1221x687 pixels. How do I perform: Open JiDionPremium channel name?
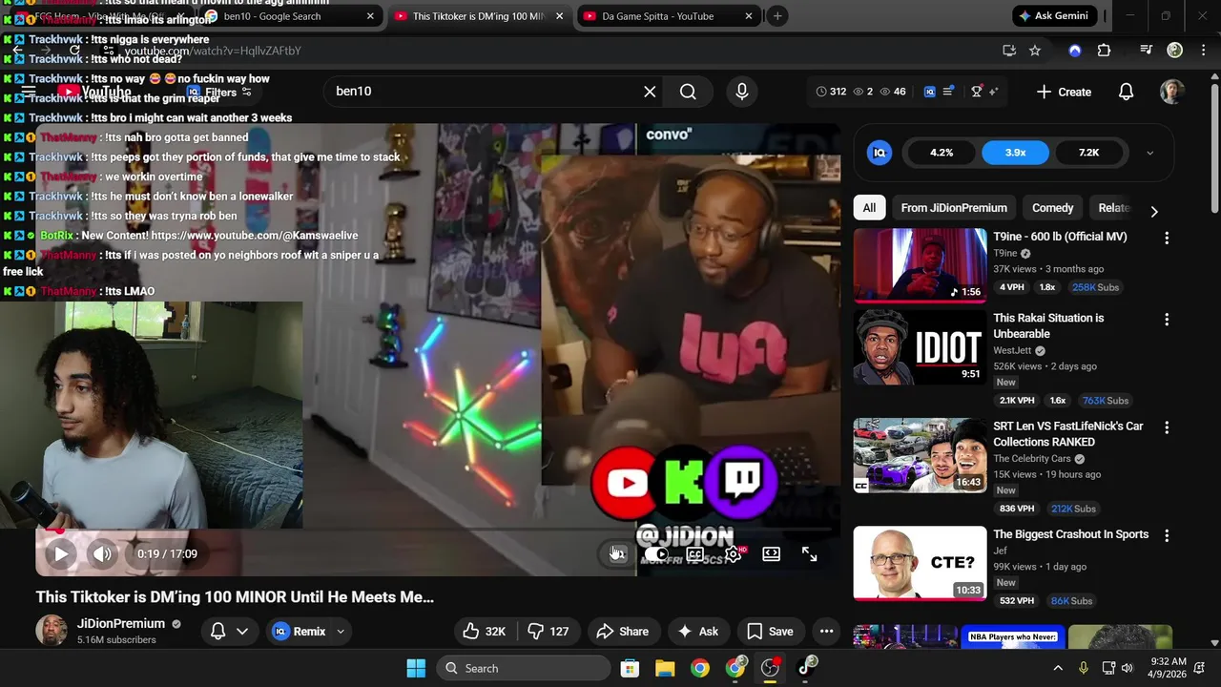pyautogui.click(x=121, y=623)
